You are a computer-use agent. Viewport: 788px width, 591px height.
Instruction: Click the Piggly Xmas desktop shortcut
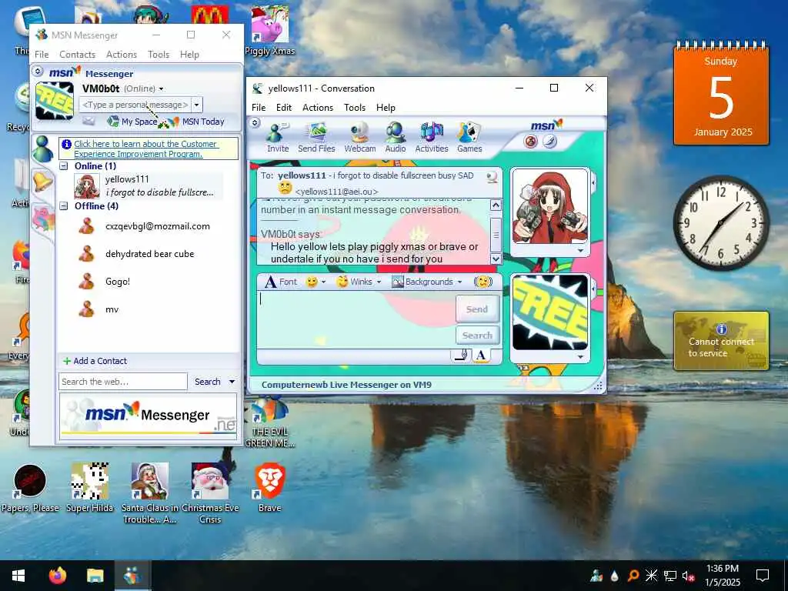point(270,30)
